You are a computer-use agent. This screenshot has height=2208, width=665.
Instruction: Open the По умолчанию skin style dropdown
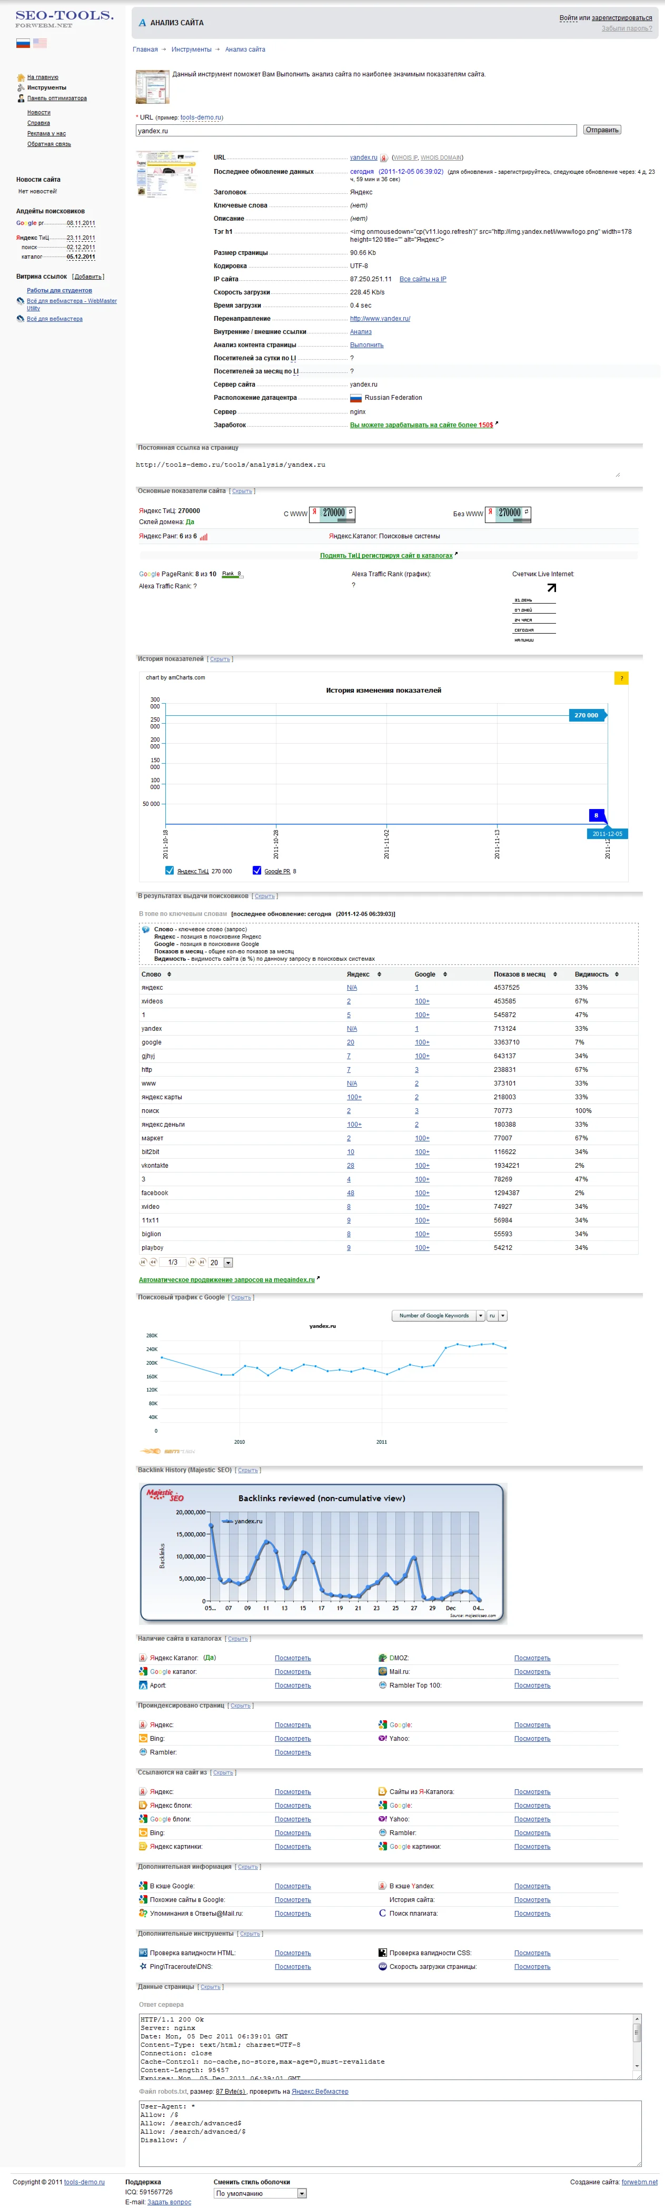(260, 2193)
